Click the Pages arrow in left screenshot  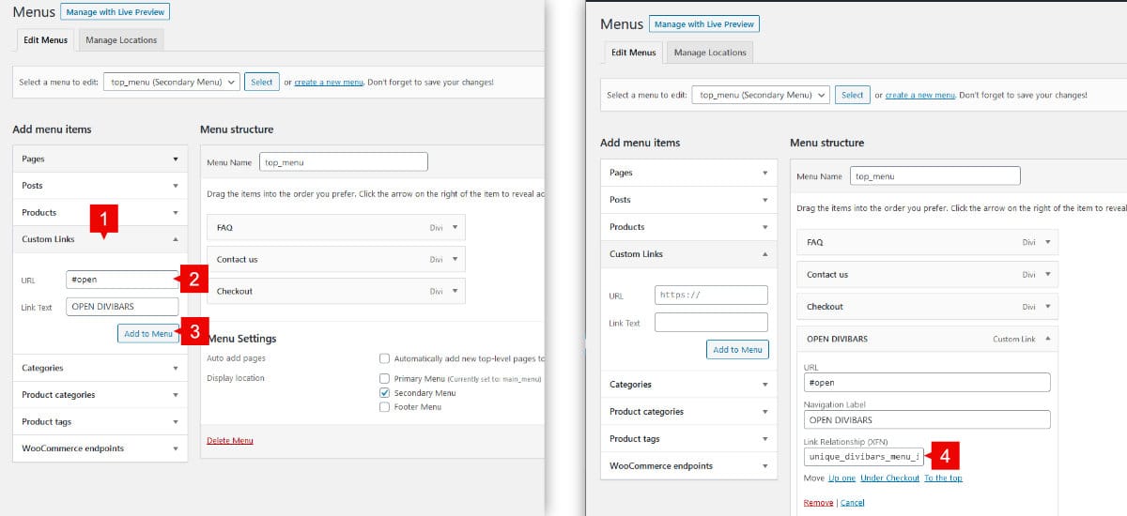tap(176, 159)
